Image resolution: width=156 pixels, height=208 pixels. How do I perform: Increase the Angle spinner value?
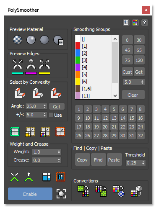tap(44, 105)
